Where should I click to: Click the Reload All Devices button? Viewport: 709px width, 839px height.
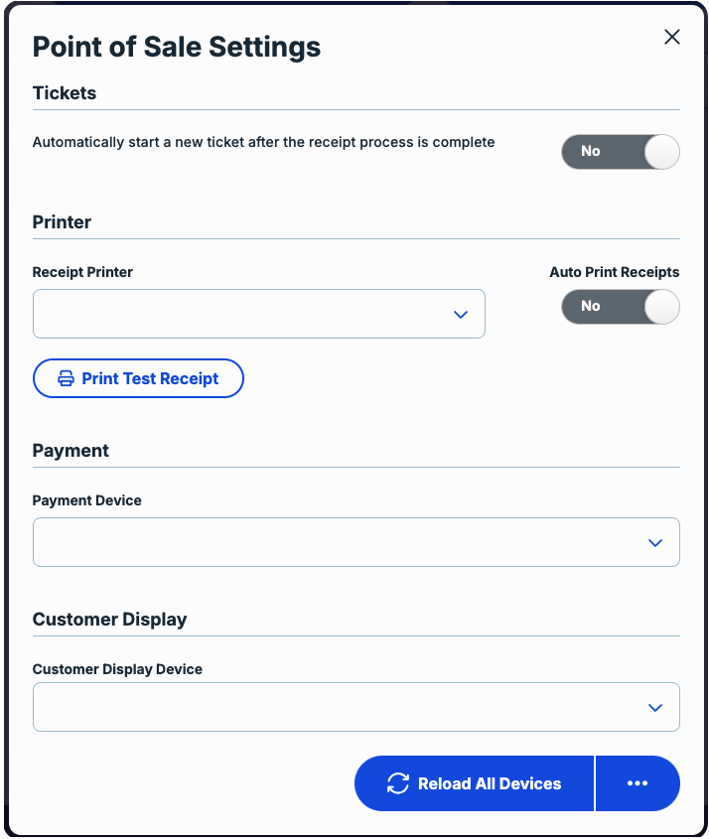tap(475, 783)
